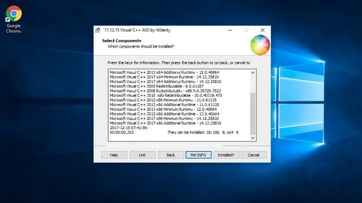This screenshot has width=362, height=203.
Task: Select Visual C++ 2017 x86 Additional Runtime line
Action: [165, 123]
